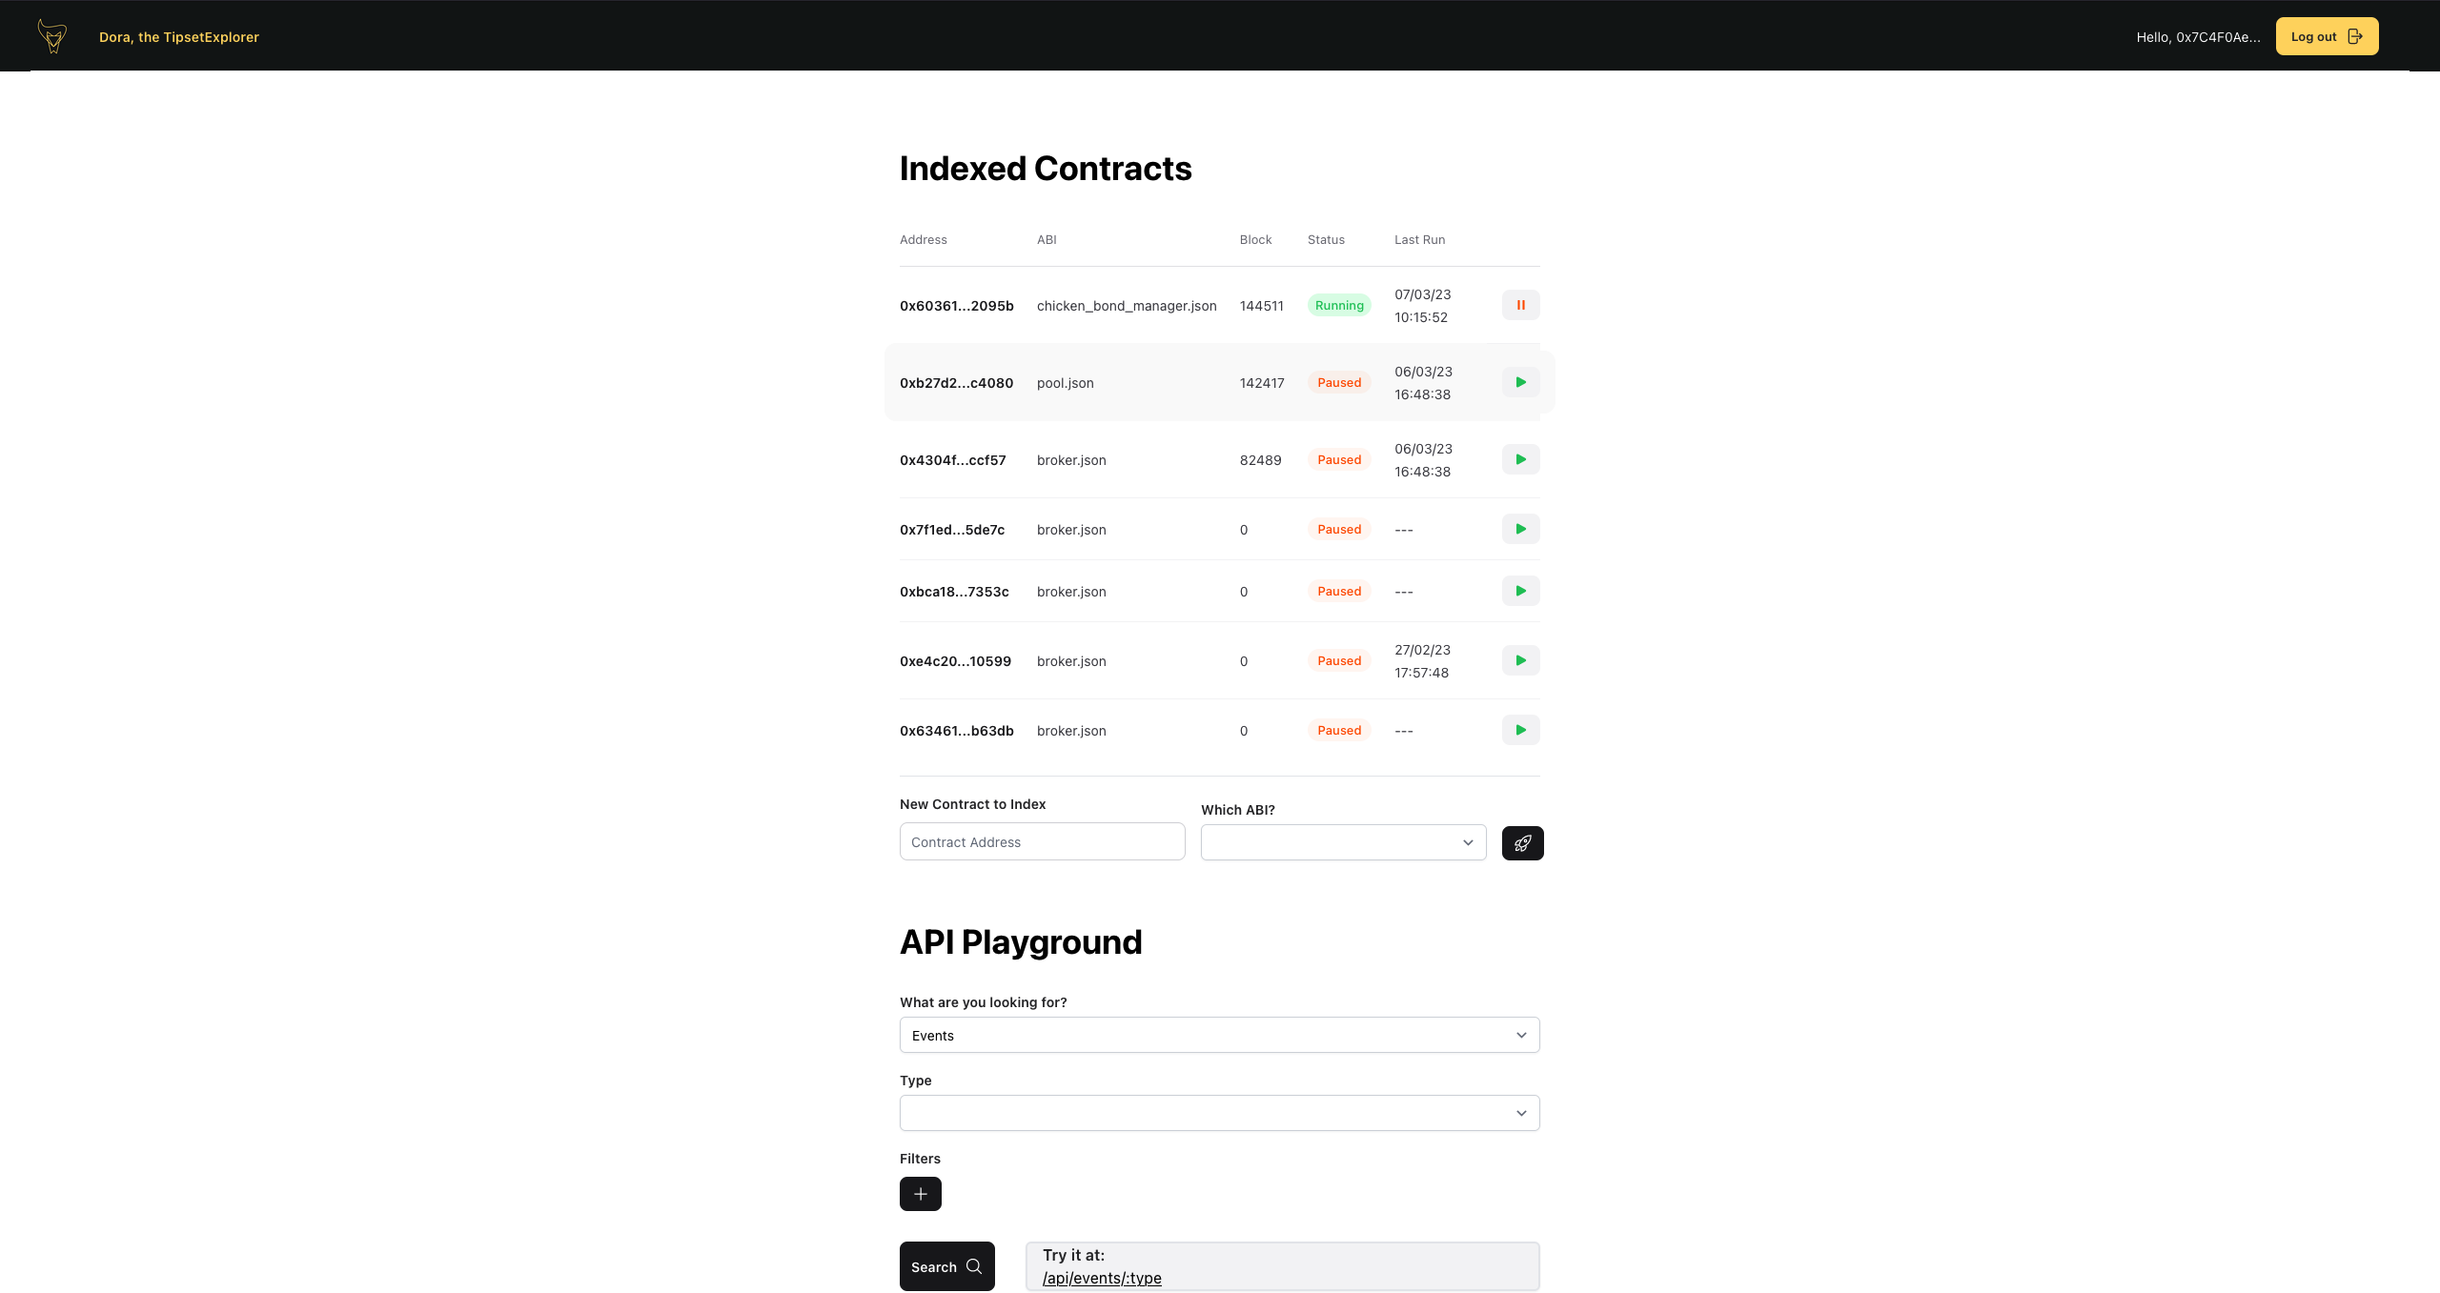Expand the Events selection dropdown
This screenshot has height=1293, width=2440.
pos(1219,1035)
